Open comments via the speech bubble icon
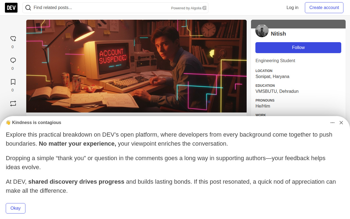The width and height of the screenshot is (350, 219). 13,60
